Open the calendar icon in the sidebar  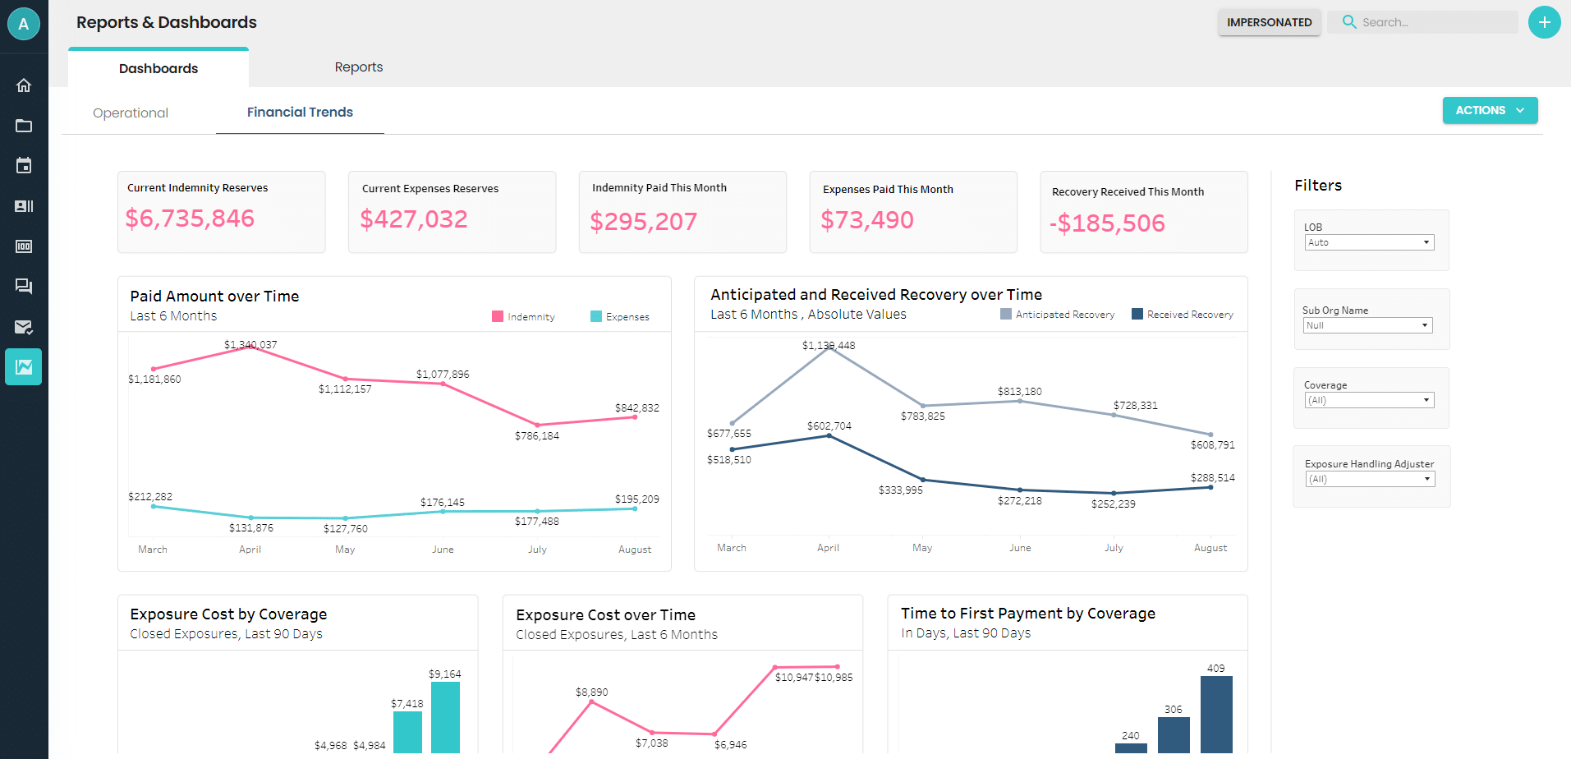[x=24, y=165]
